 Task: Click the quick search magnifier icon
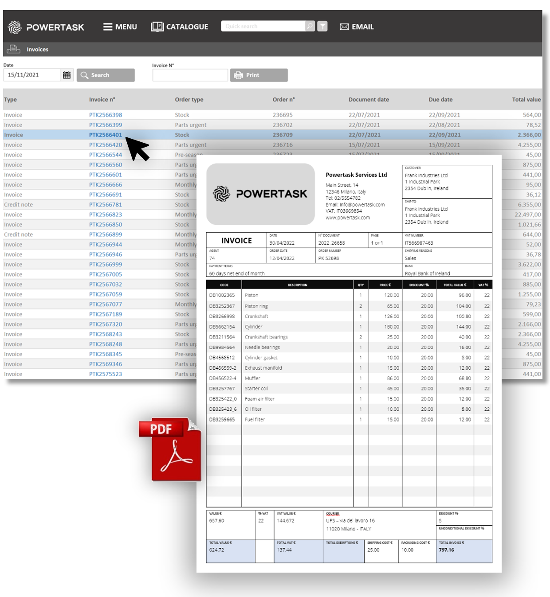[310, 26]
